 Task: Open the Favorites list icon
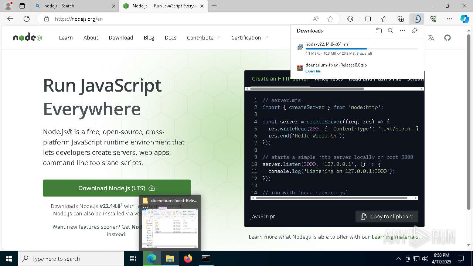[x=384, y=19]
